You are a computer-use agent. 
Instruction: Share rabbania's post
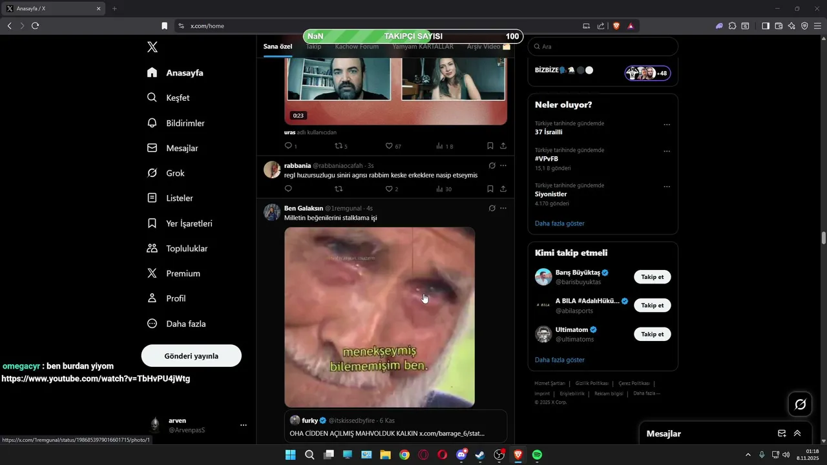point(503,189)
